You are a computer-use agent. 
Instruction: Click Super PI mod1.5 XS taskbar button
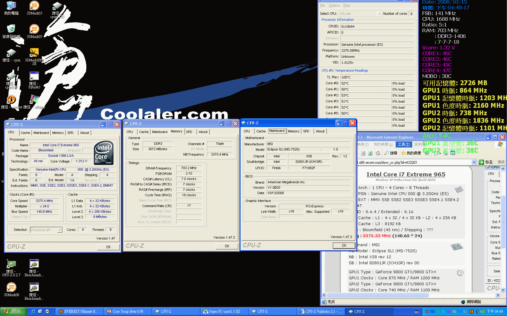click(224, 311)
